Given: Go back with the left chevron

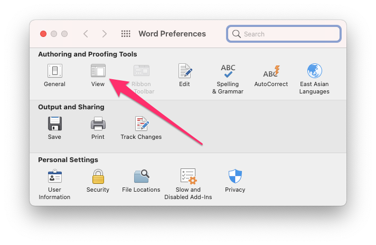Looking at the screenshot, I should click(86, 34).
